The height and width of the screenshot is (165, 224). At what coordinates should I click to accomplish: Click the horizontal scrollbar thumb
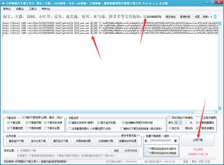click(100, 112)
